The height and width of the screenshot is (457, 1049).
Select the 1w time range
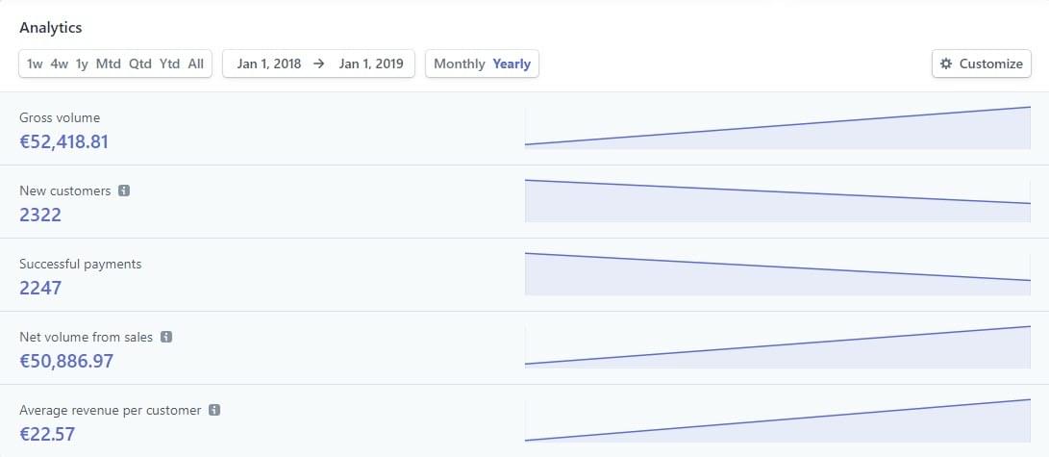[x=35, y=63]
